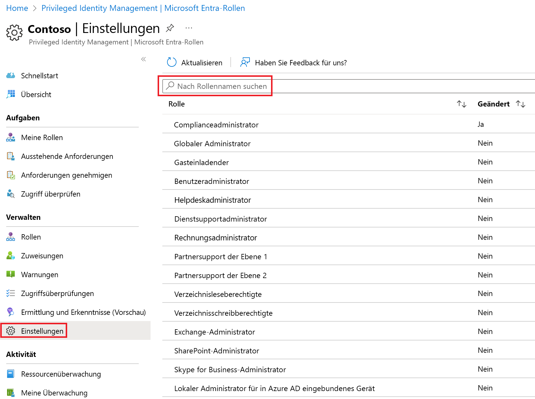Click the large gear icon beside Contoso
535x399 pixels.
pos(14,33)
